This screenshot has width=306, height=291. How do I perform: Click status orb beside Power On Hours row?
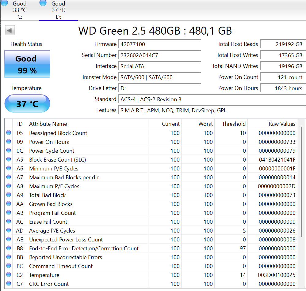tap(9, 142)
